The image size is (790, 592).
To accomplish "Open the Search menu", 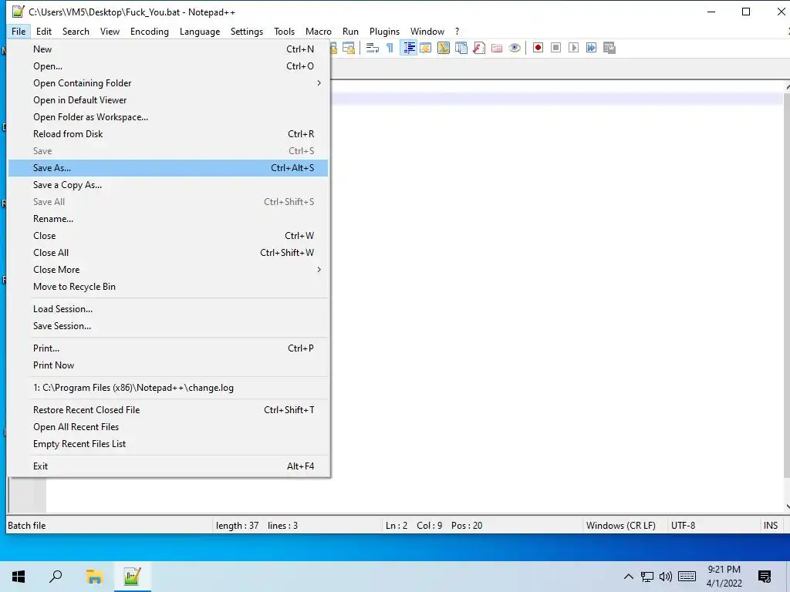I will tap(76, 31).
